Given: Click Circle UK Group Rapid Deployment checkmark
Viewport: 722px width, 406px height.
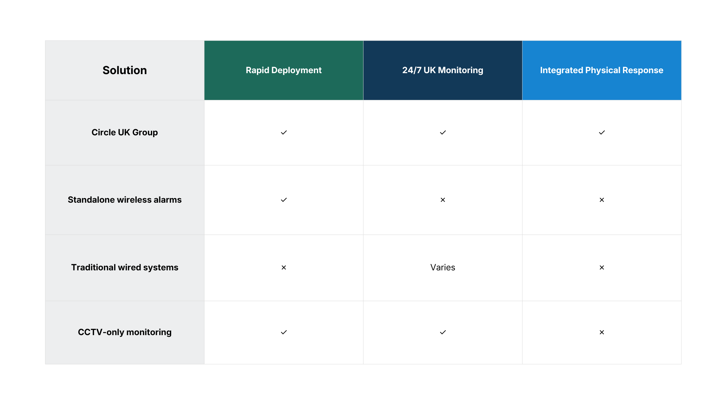Looking at the screenshot, I should point(284,132).
